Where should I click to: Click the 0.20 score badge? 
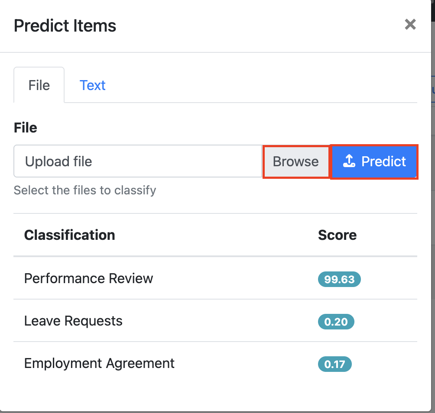pos(336,322)
